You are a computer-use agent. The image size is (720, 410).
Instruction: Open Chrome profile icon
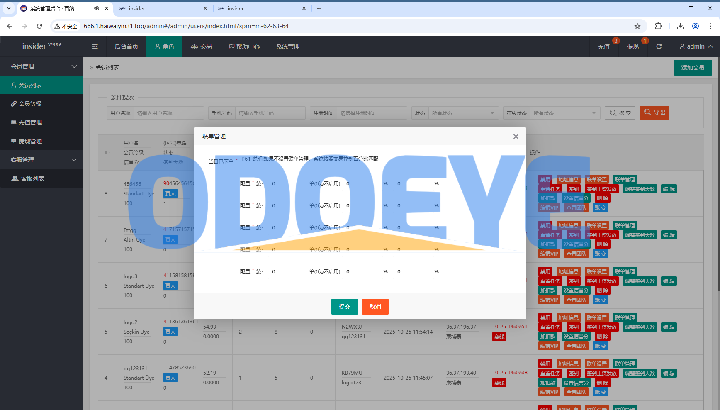pyautogui.click(x=696, y=26)
